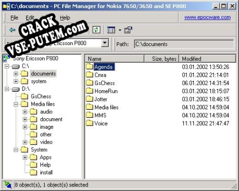Click the Properties toolbar icon
Viewport: 239px width, 191px height.
[128, 30]
